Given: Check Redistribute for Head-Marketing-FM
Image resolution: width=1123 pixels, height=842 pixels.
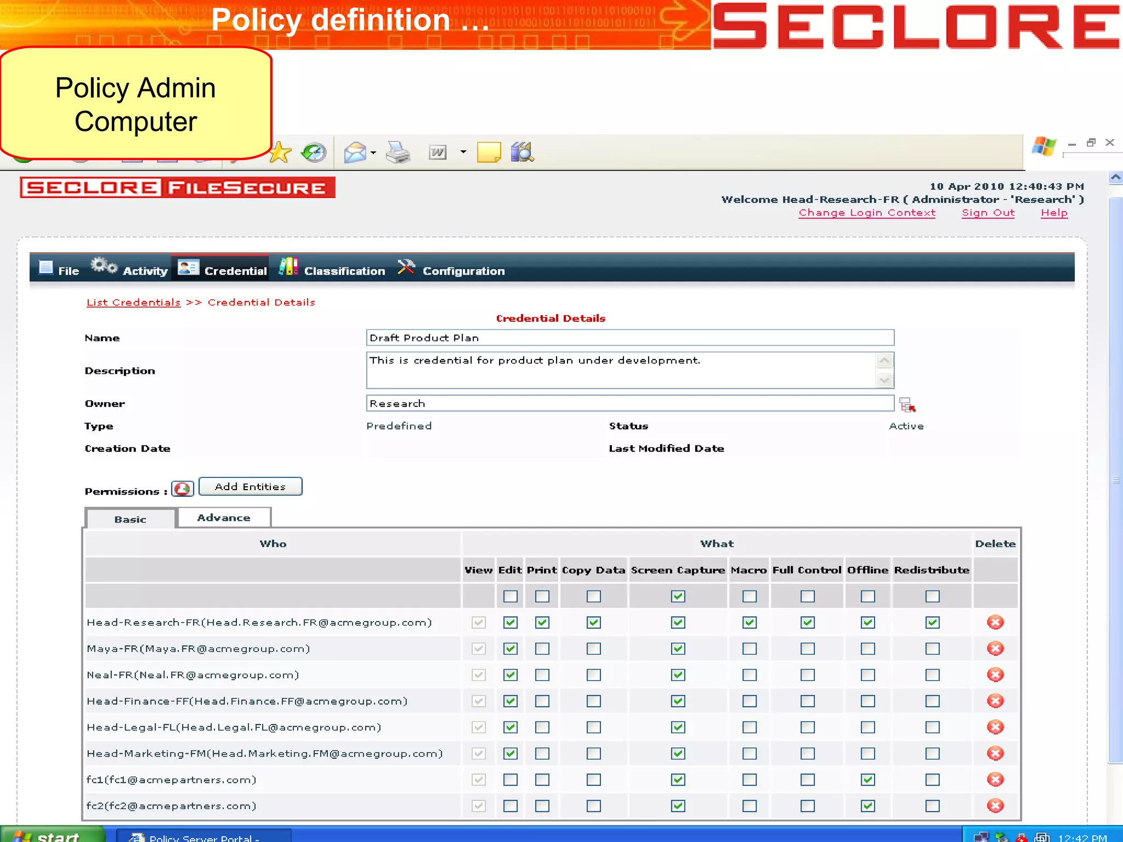Looking at the screenshot, I should click(x=933, y=754).
